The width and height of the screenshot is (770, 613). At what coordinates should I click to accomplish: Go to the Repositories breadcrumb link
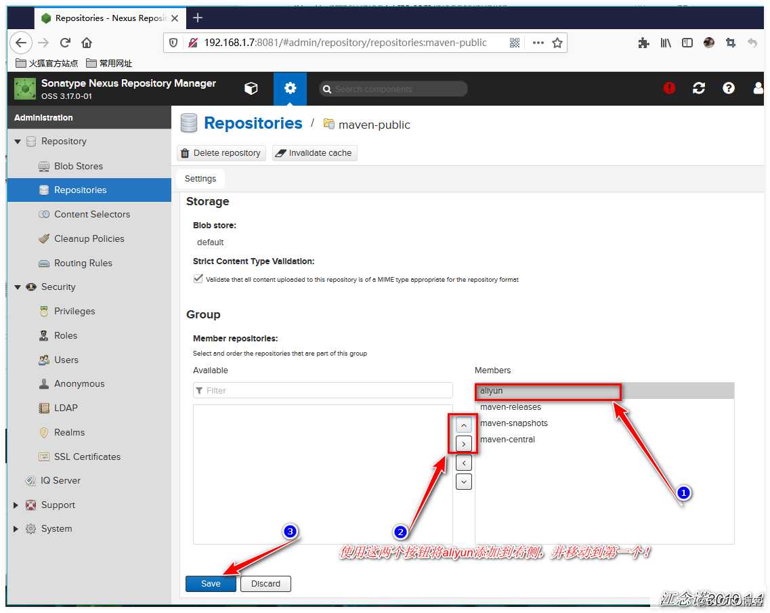(x=253, y=123)
